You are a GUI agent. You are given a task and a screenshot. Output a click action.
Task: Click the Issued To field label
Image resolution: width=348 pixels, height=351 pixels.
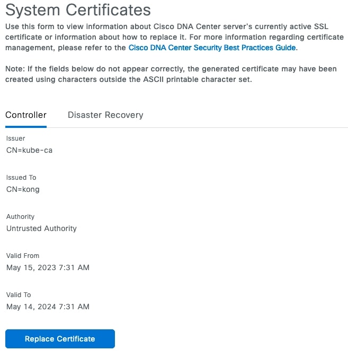(21, 178)
